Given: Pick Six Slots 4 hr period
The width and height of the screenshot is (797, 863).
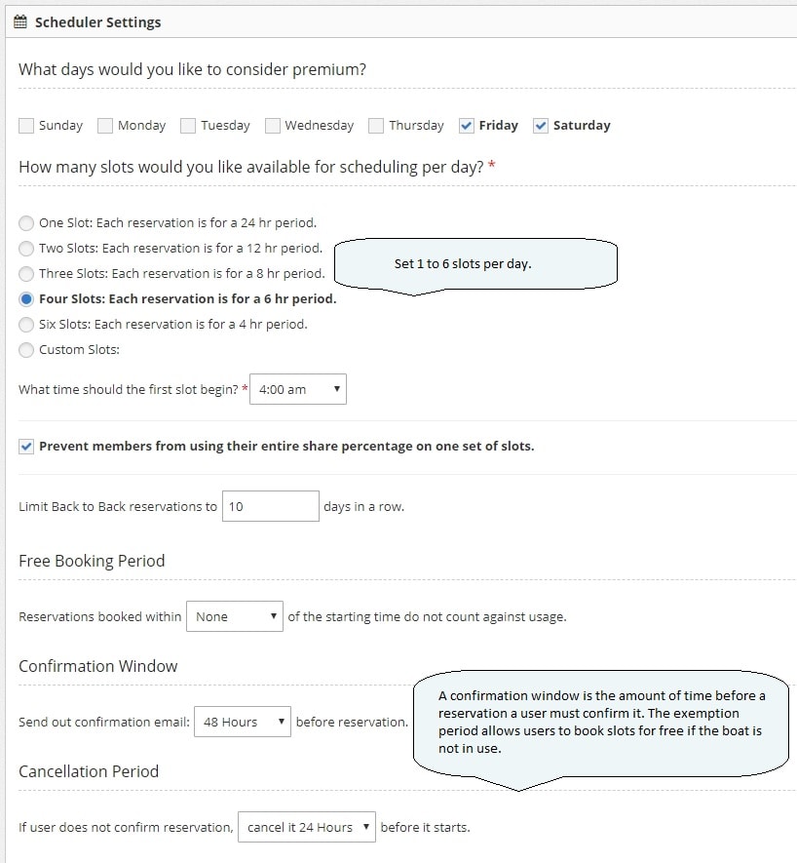Looking at the screenshot, I should pos(26,324).
